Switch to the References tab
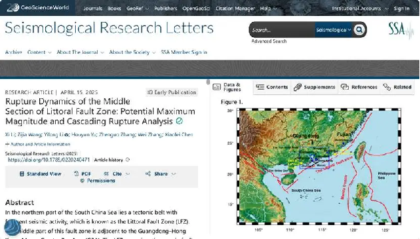This screenshot has width=420, height=239. [359, 87]
